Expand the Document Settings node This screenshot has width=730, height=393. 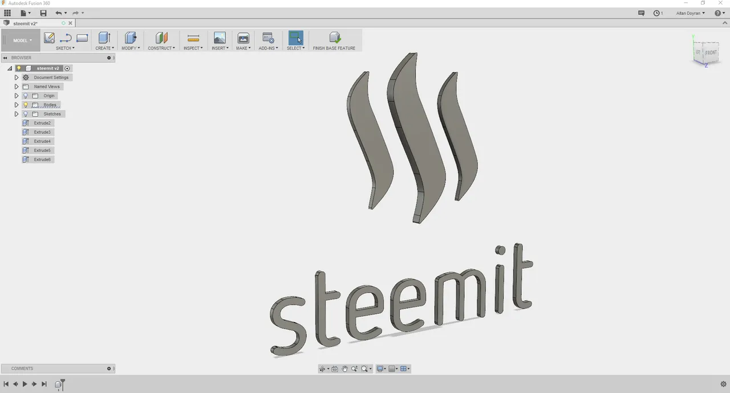[x=17, y=77]
